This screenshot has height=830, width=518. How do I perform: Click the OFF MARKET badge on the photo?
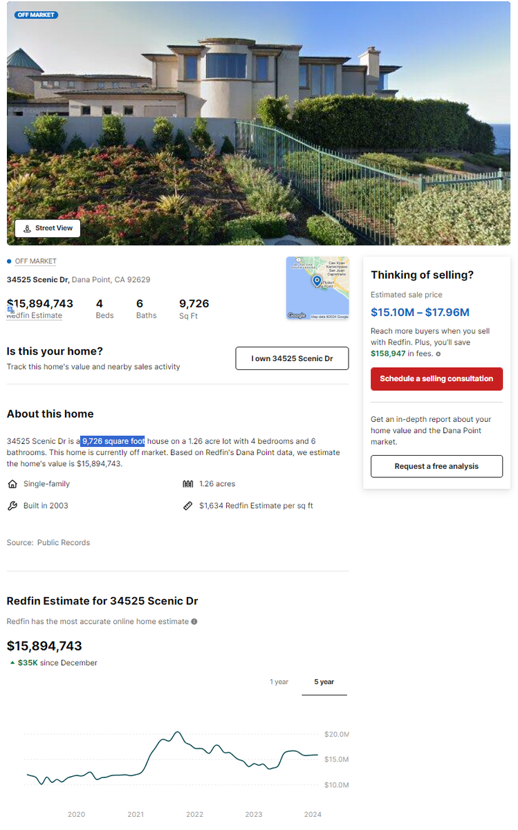pos(36,15)
